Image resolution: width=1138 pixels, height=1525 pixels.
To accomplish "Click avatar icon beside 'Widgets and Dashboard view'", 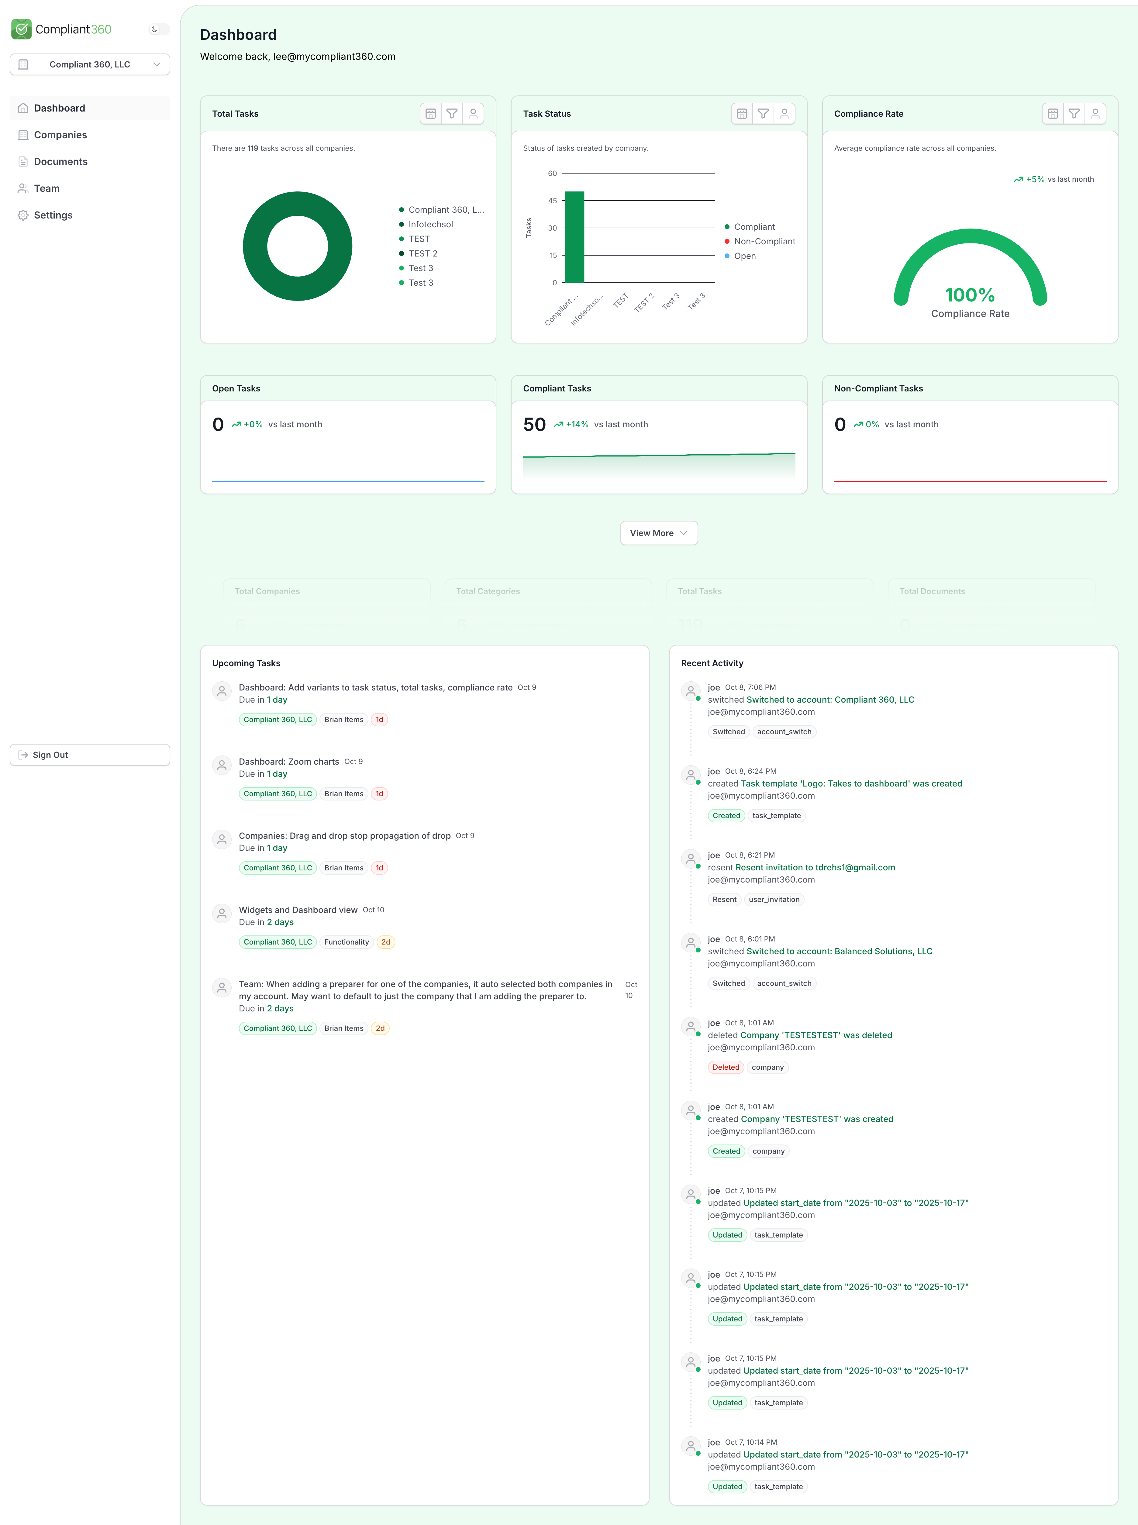I will [x=222, y=913].
